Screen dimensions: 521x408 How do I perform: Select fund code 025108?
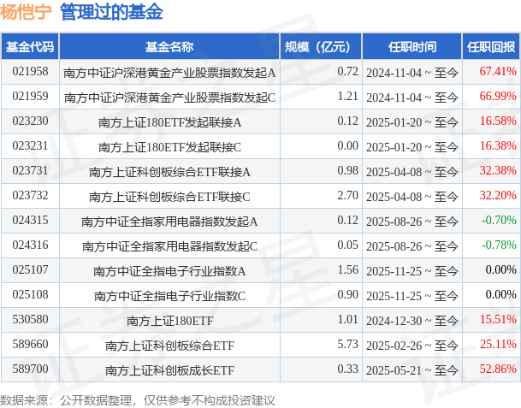point(30,295)
